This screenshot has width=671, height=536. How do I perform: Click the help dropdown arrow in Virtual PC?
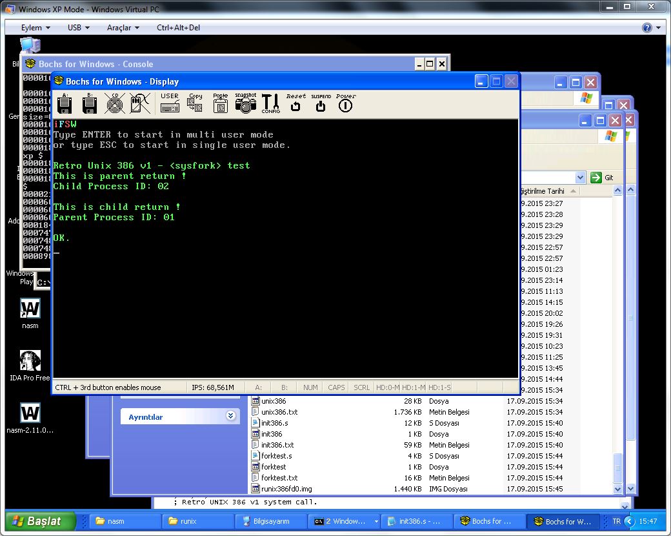tap(658, 28)
